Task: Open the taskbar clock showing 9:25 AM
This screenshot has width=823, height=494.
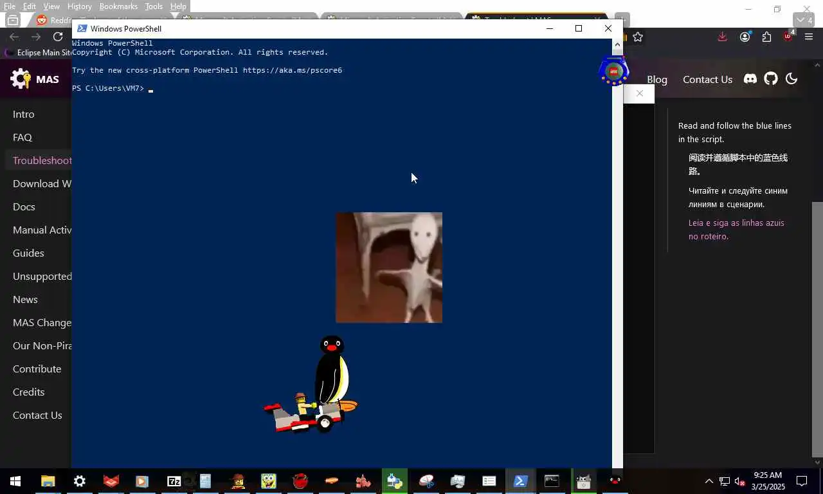Action: [768, 481]
